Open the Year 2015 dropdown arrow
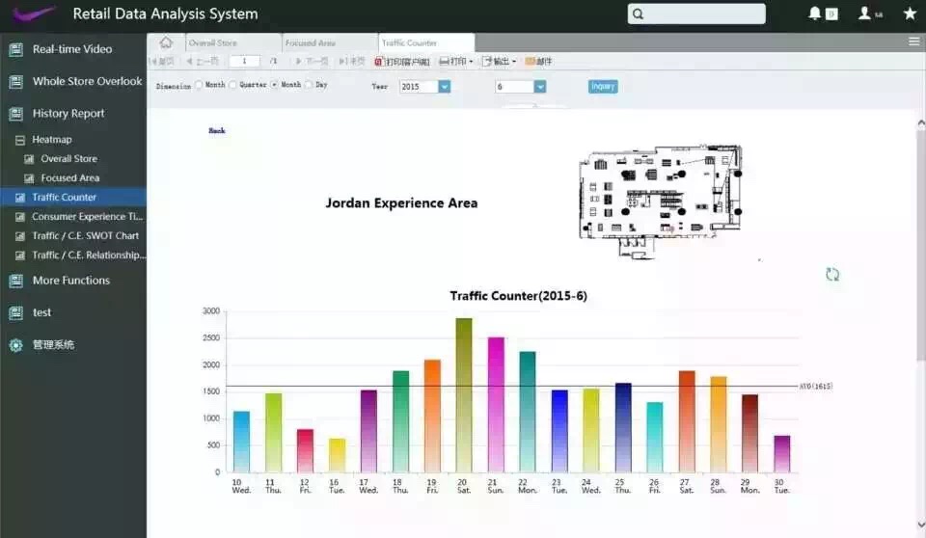The height and width of the screenshot is (538, 926). tap(444, 87)
